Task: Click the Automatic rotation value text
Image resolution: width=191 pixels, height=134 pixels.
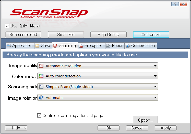Action: pos(54,97)
